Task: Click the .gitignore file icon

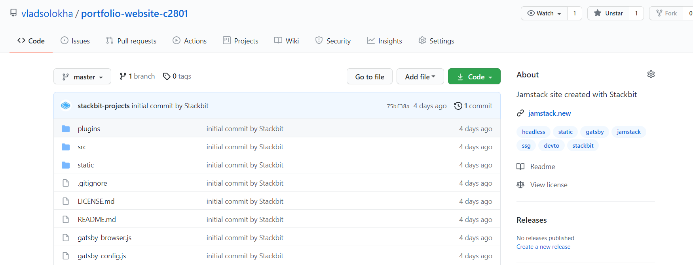Action: pyautogui.click(x=66, y=183)
